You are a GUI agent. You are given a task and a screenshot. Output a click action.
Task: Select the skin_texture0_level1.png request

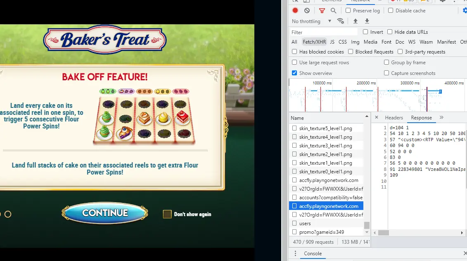[326, 171]
